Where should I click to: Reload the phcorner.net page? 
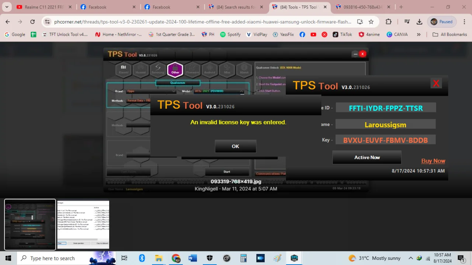pos(32,22)
